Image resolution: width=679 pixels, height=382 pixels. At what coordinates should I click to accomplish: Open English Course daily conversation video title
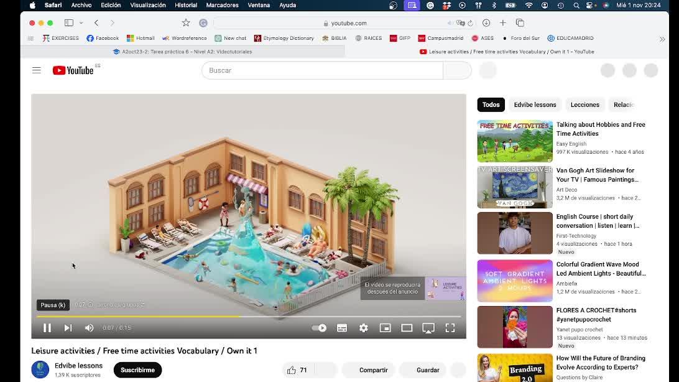(598, 221)
